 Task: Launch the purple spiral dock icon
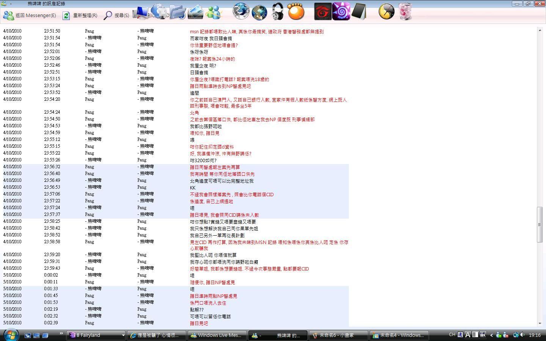click(341, 12)
